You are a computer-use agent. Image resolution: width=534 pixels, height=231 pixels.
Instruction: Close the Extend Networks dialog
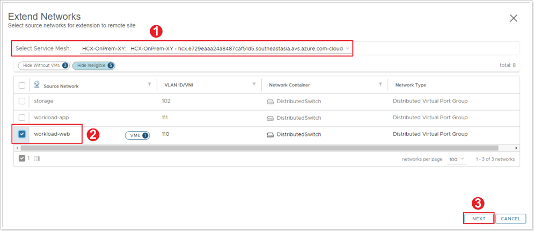coord(514,18)
